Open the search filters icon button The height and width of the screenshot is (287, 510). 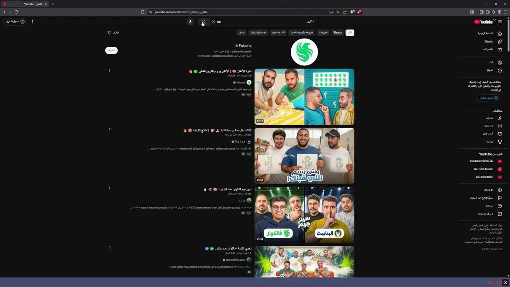(113, 33)
